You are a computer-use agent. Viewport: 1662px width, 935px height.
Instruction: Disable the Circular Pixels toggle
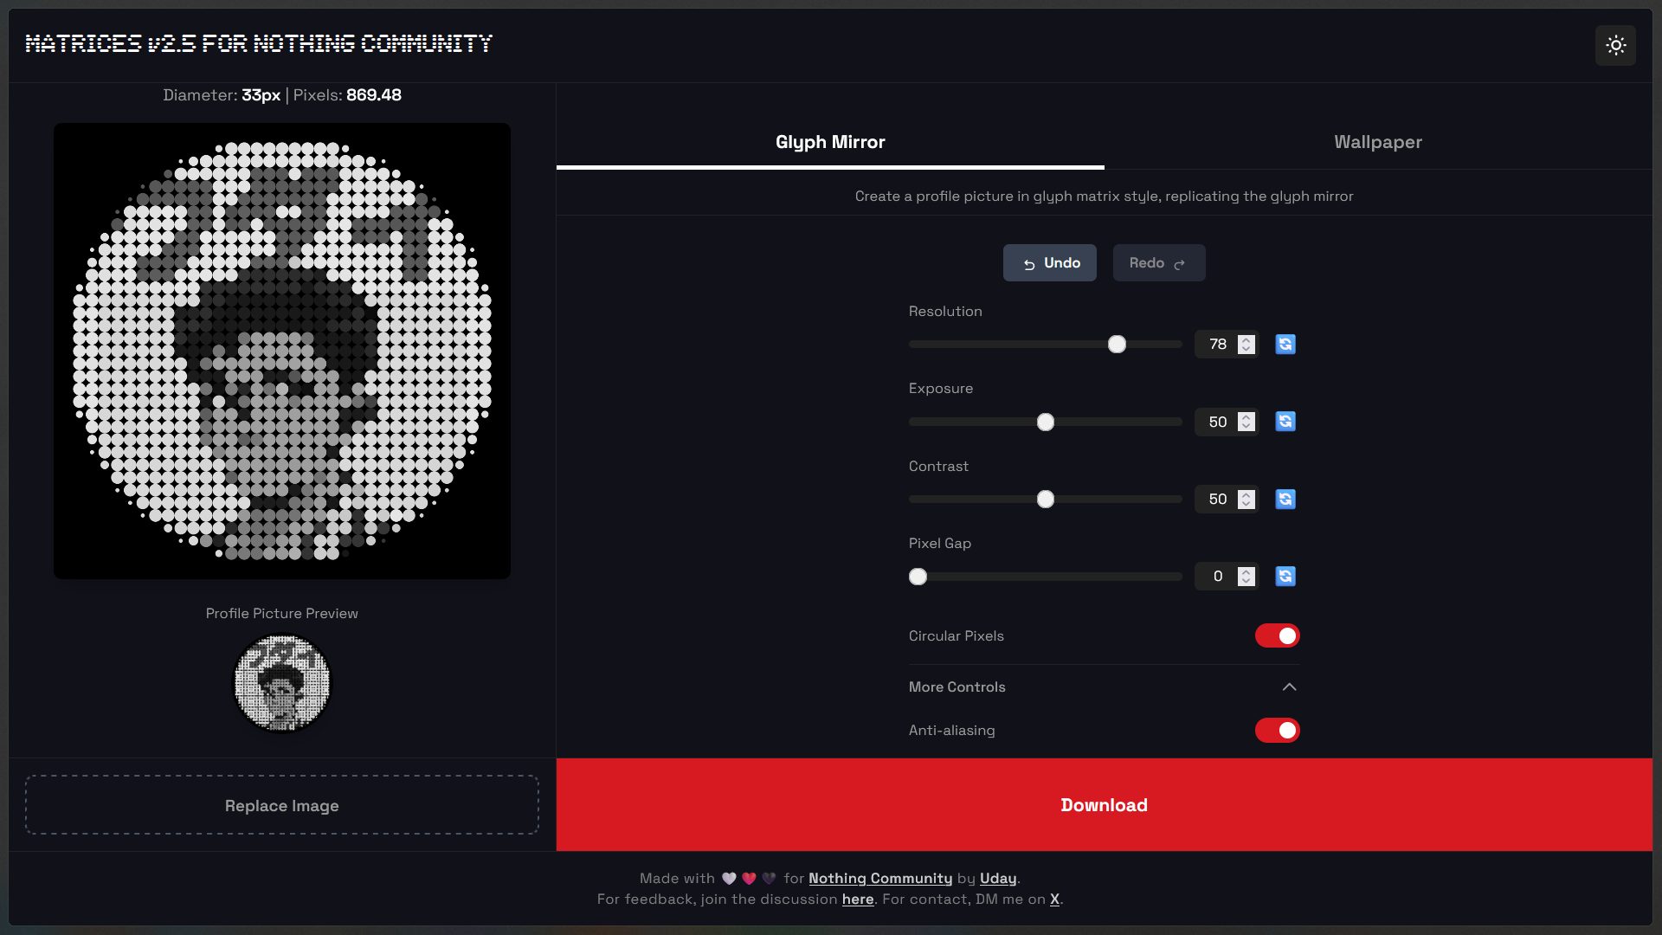point(1277,635)
